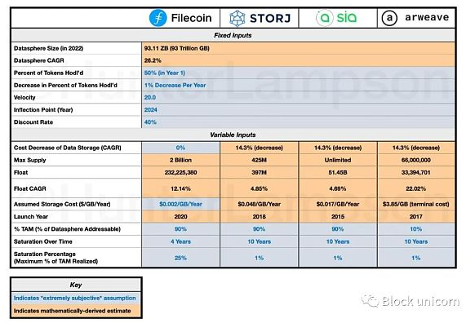
Task: Select the Sia Unlimited max supply cell
Action: pos(338,160)
